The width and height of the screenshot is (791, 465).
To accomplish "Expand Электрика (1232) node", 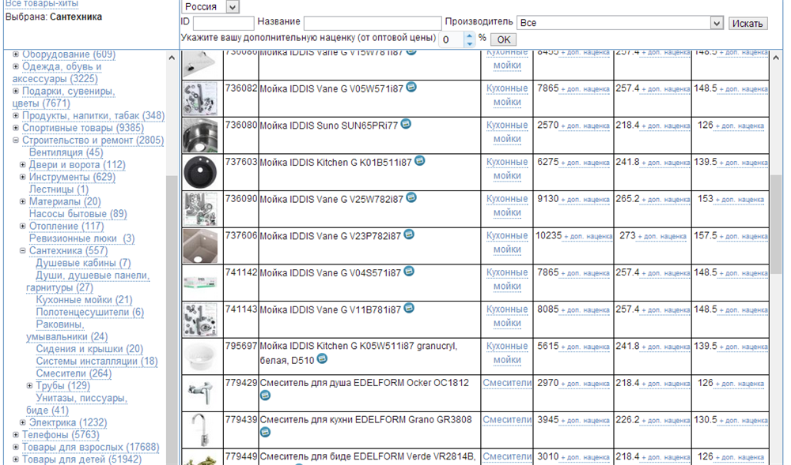I will point(22,422).
